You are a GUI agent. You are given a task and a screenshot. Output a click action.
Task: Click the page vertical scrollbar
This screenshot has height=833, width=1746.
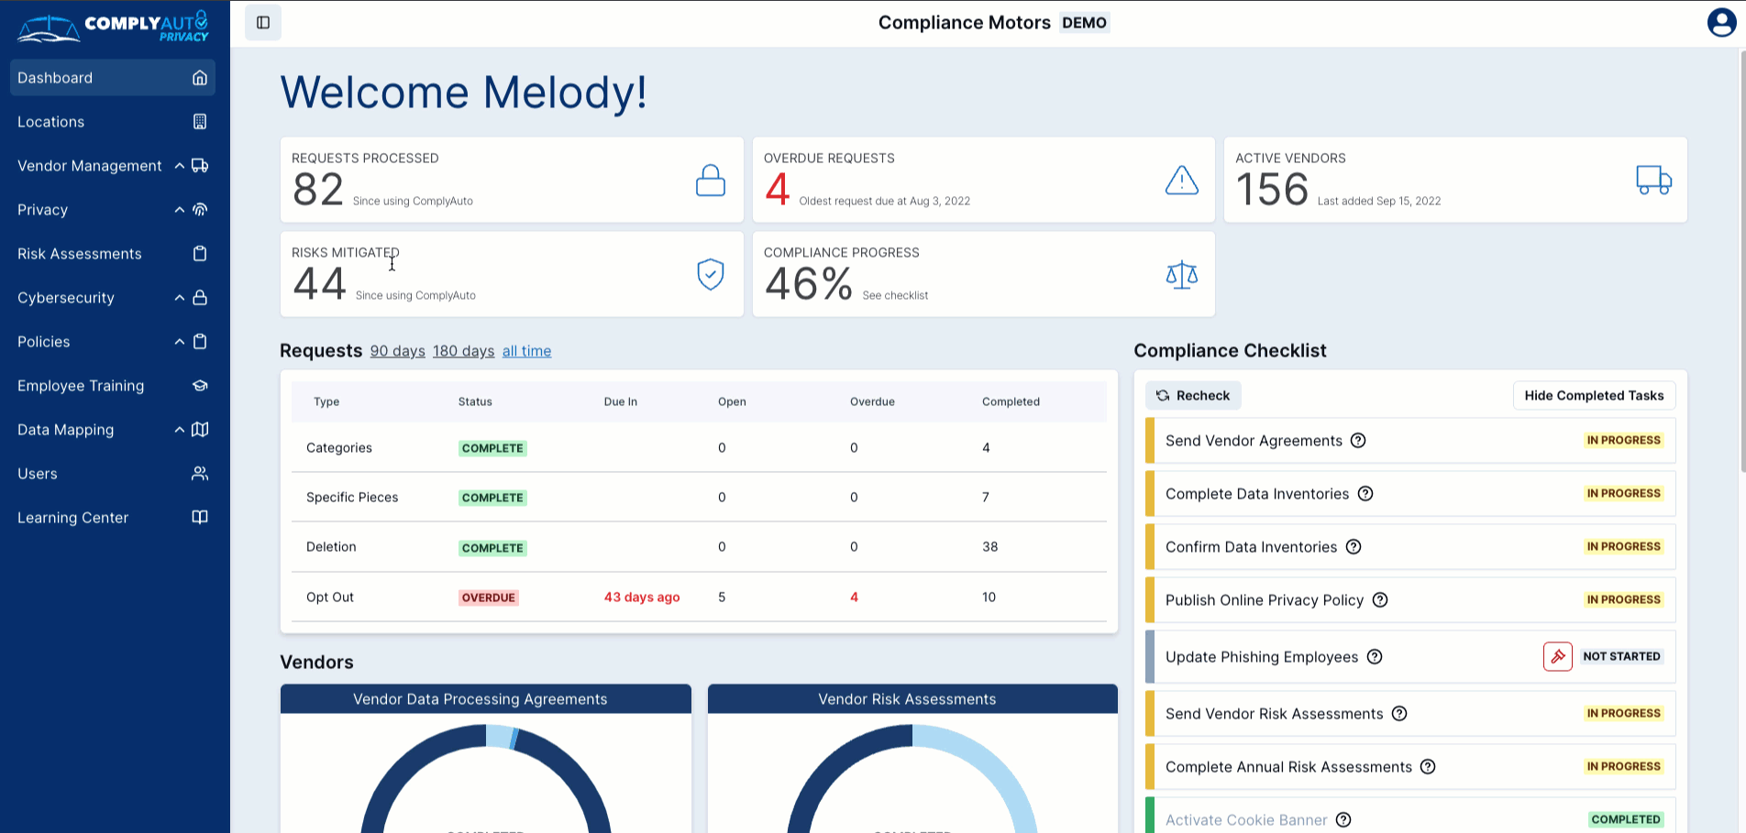click(1740, 261)
